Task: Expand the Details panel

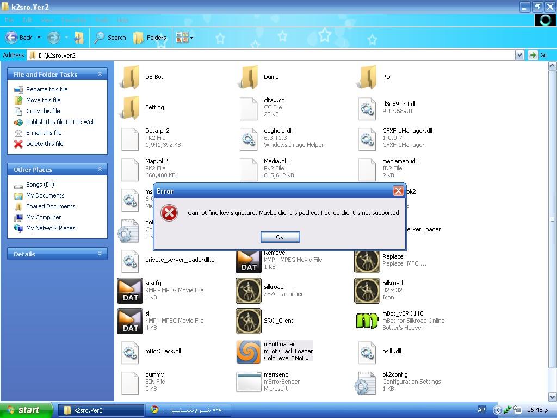Action: click(100, 254)
